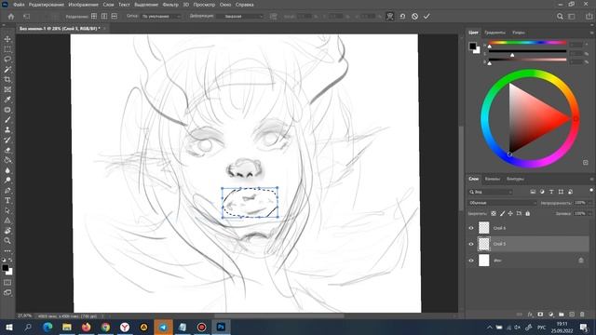
Task: Toggle lock position in Layers panel
Action: point(510,213)
